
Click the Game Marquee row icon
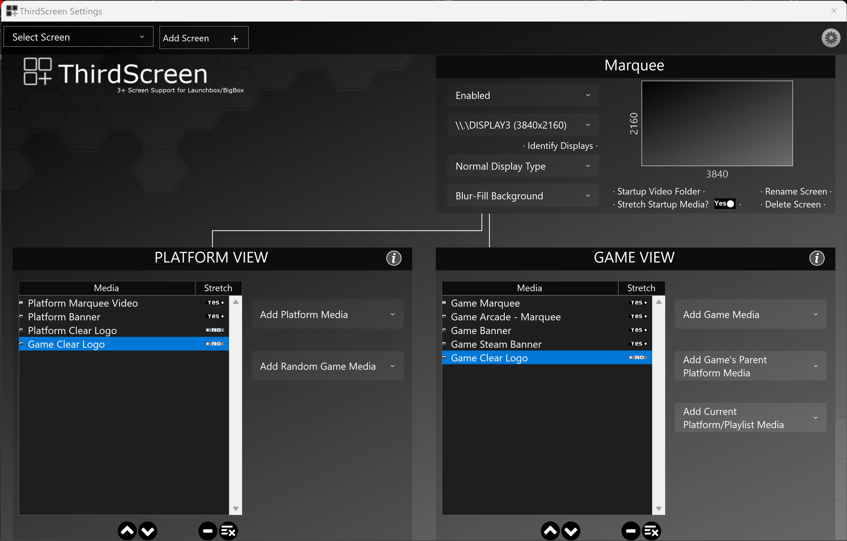pyautogui.click(x=444, y=303)
